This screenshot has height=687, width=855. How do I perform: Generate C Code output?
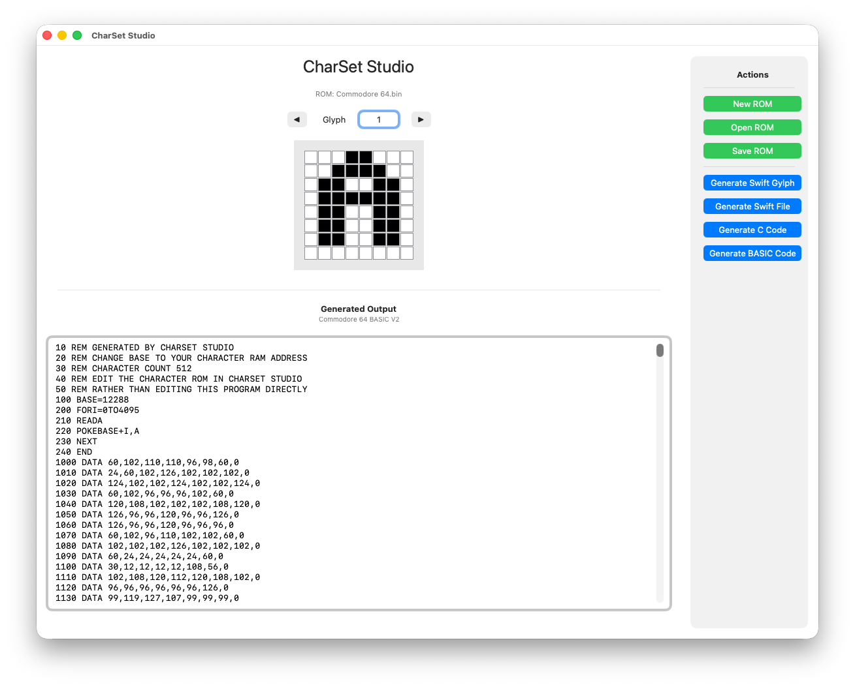(752, 230)
